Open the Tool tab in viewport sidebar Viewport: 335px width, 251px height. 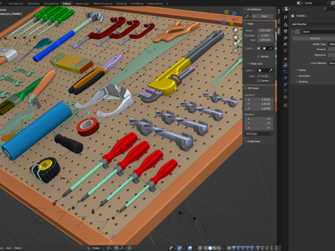point(278,21)
